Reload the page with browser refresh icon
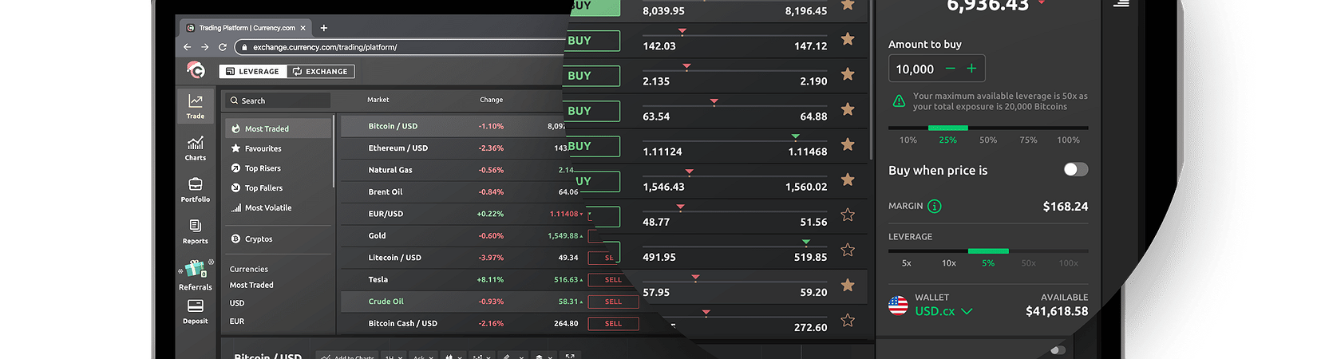The image size is (1317, 359). coord(223,47)
